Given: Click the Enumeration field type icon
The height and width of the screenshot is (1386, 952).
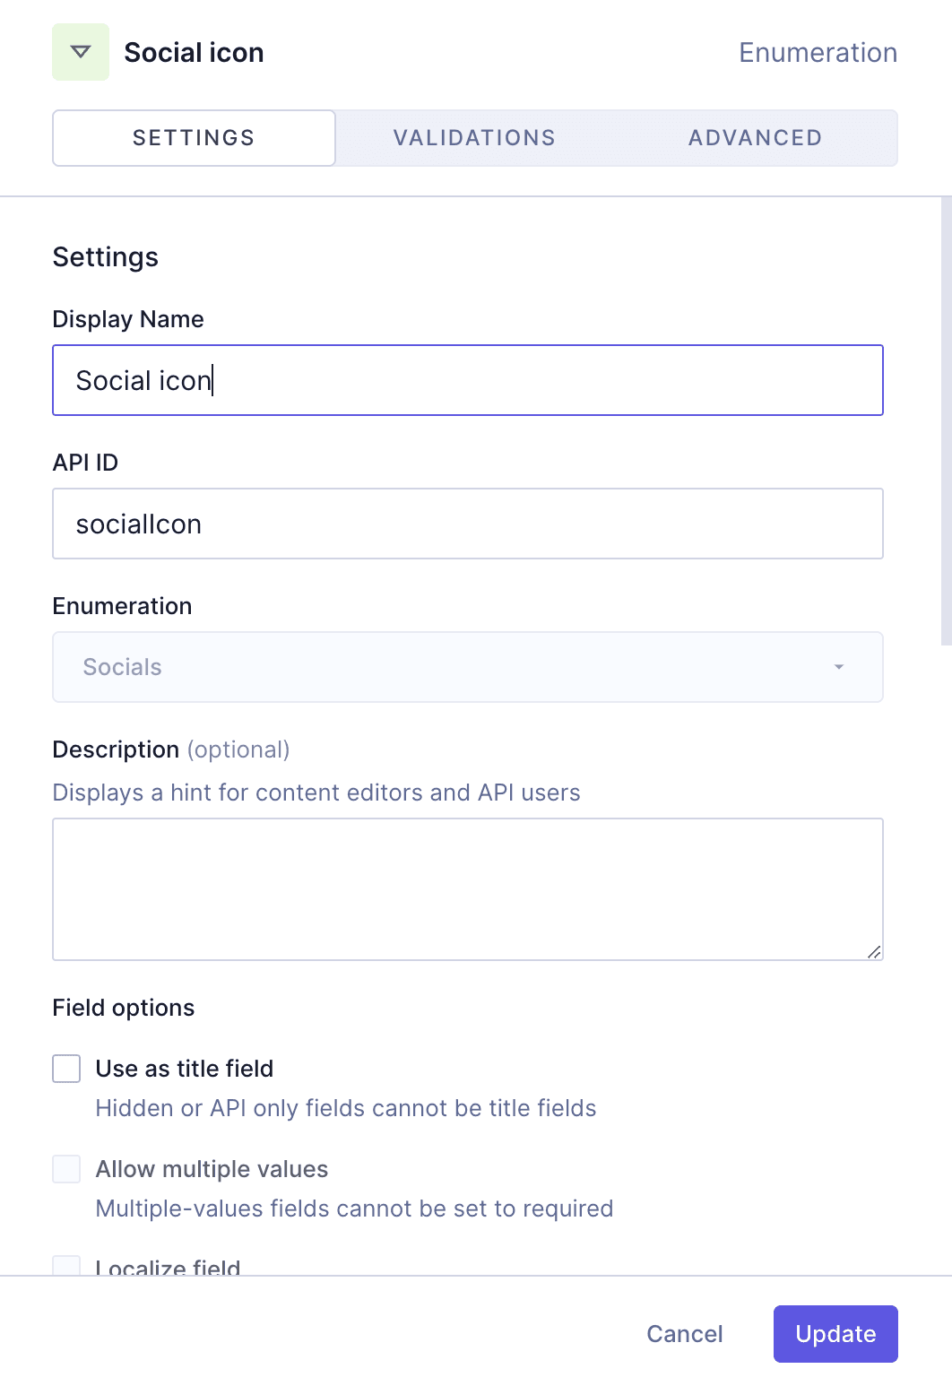Looking at the screenshot, I should [x=79, y=52].
